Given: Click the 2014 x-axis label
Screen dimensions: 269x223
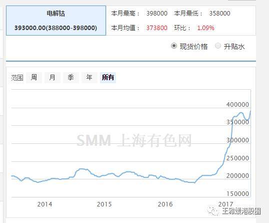Looking at the screenshot, I should [x=44, y=204].
